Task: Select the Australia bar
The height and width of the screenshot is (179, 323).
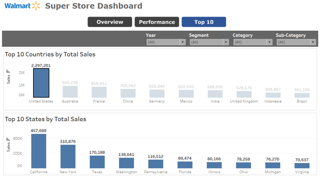Action: [x=70, y=91]
